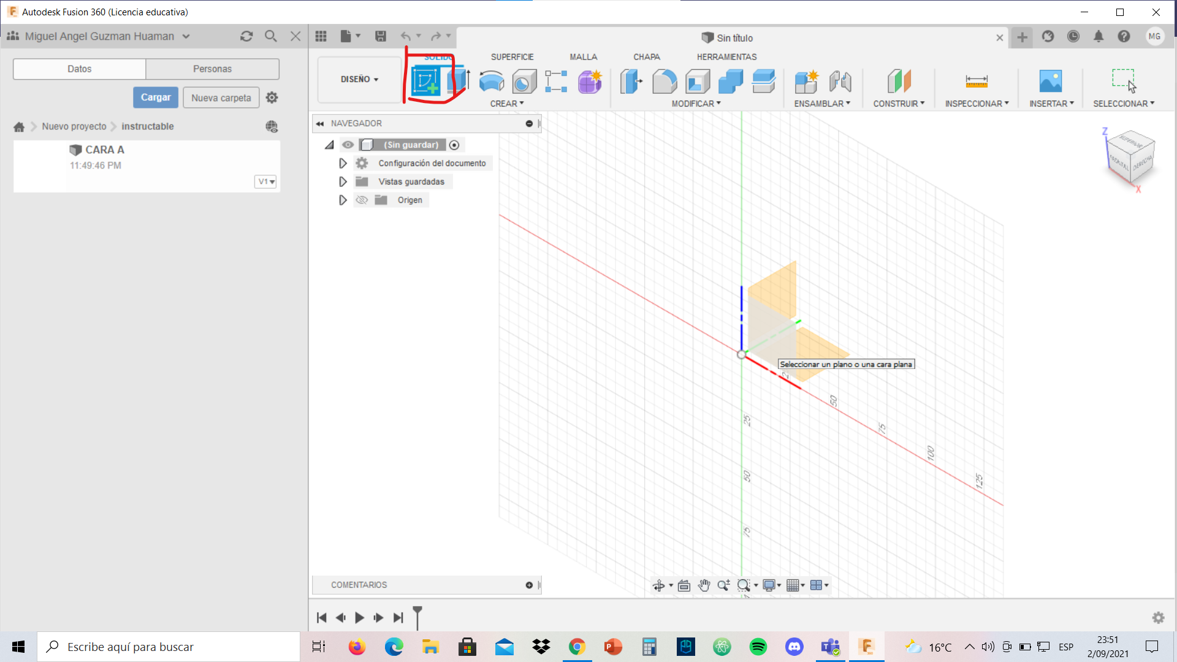Select the Press Pull tool
Viewport: 1177px width, 662px height.
click(x=631, y=81)
